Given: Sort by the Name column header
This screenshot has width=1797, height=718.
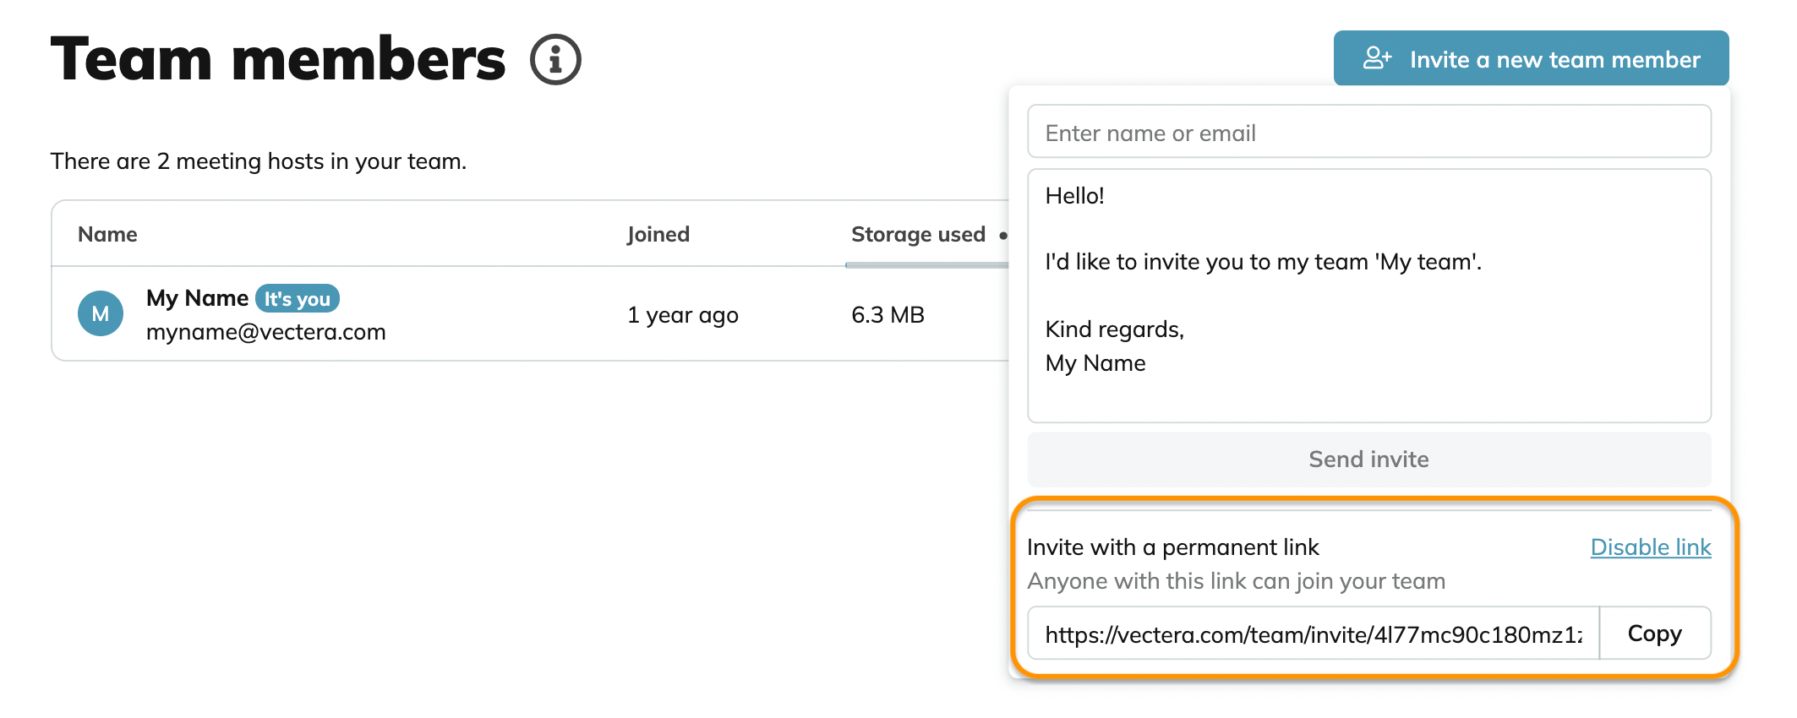Looking at the screenshot, I should point(107,234).
